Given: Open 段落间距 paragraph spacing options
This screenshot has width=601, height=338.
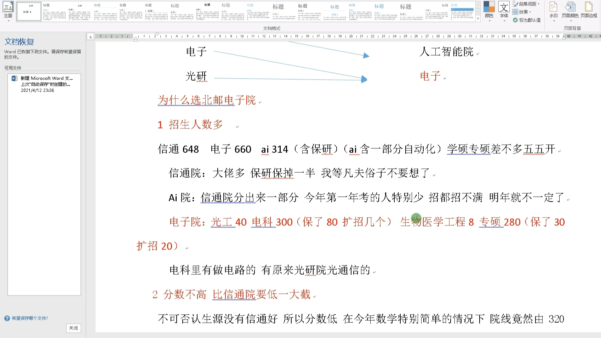Looking at the screenshot, I should click(x=526, y=4).
